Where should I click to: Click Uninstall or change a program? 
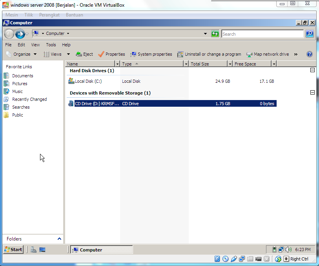click(x=209, y=54)
